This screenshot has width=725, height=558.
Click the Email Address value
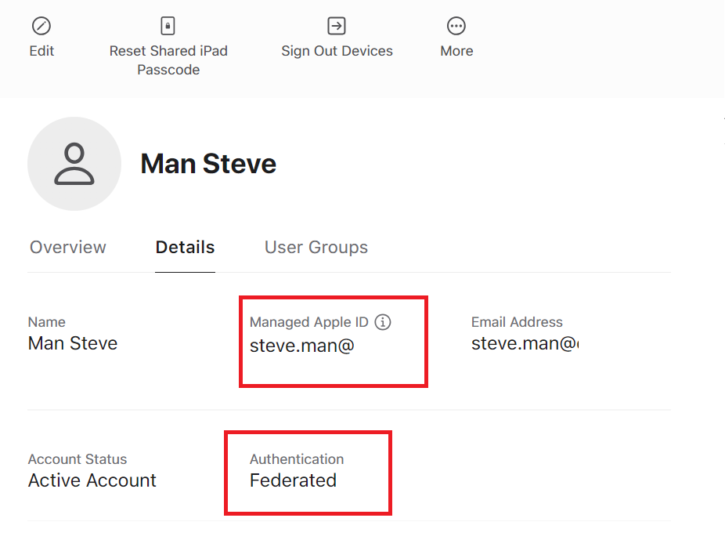click(x=525, y=343)
